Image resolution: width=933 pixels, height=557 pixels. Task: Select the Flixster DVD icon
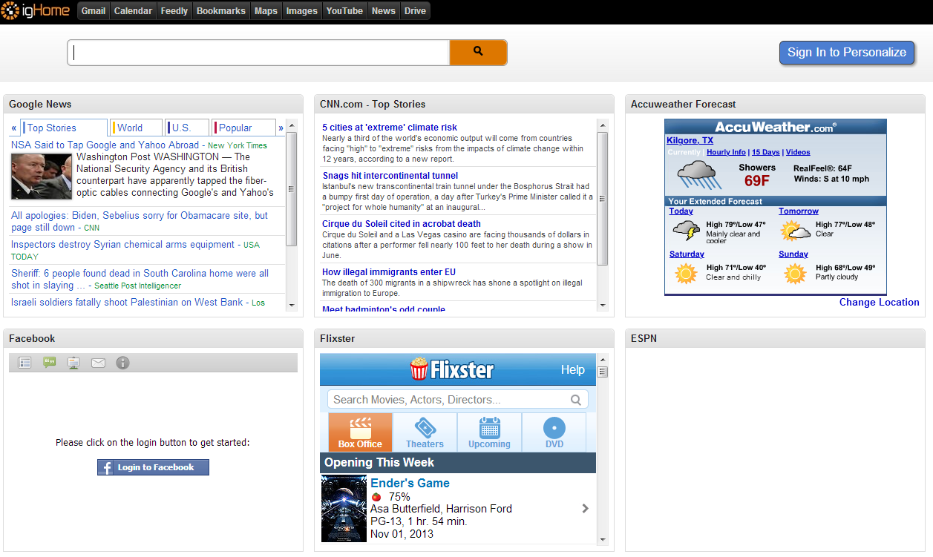coord(554,432)
